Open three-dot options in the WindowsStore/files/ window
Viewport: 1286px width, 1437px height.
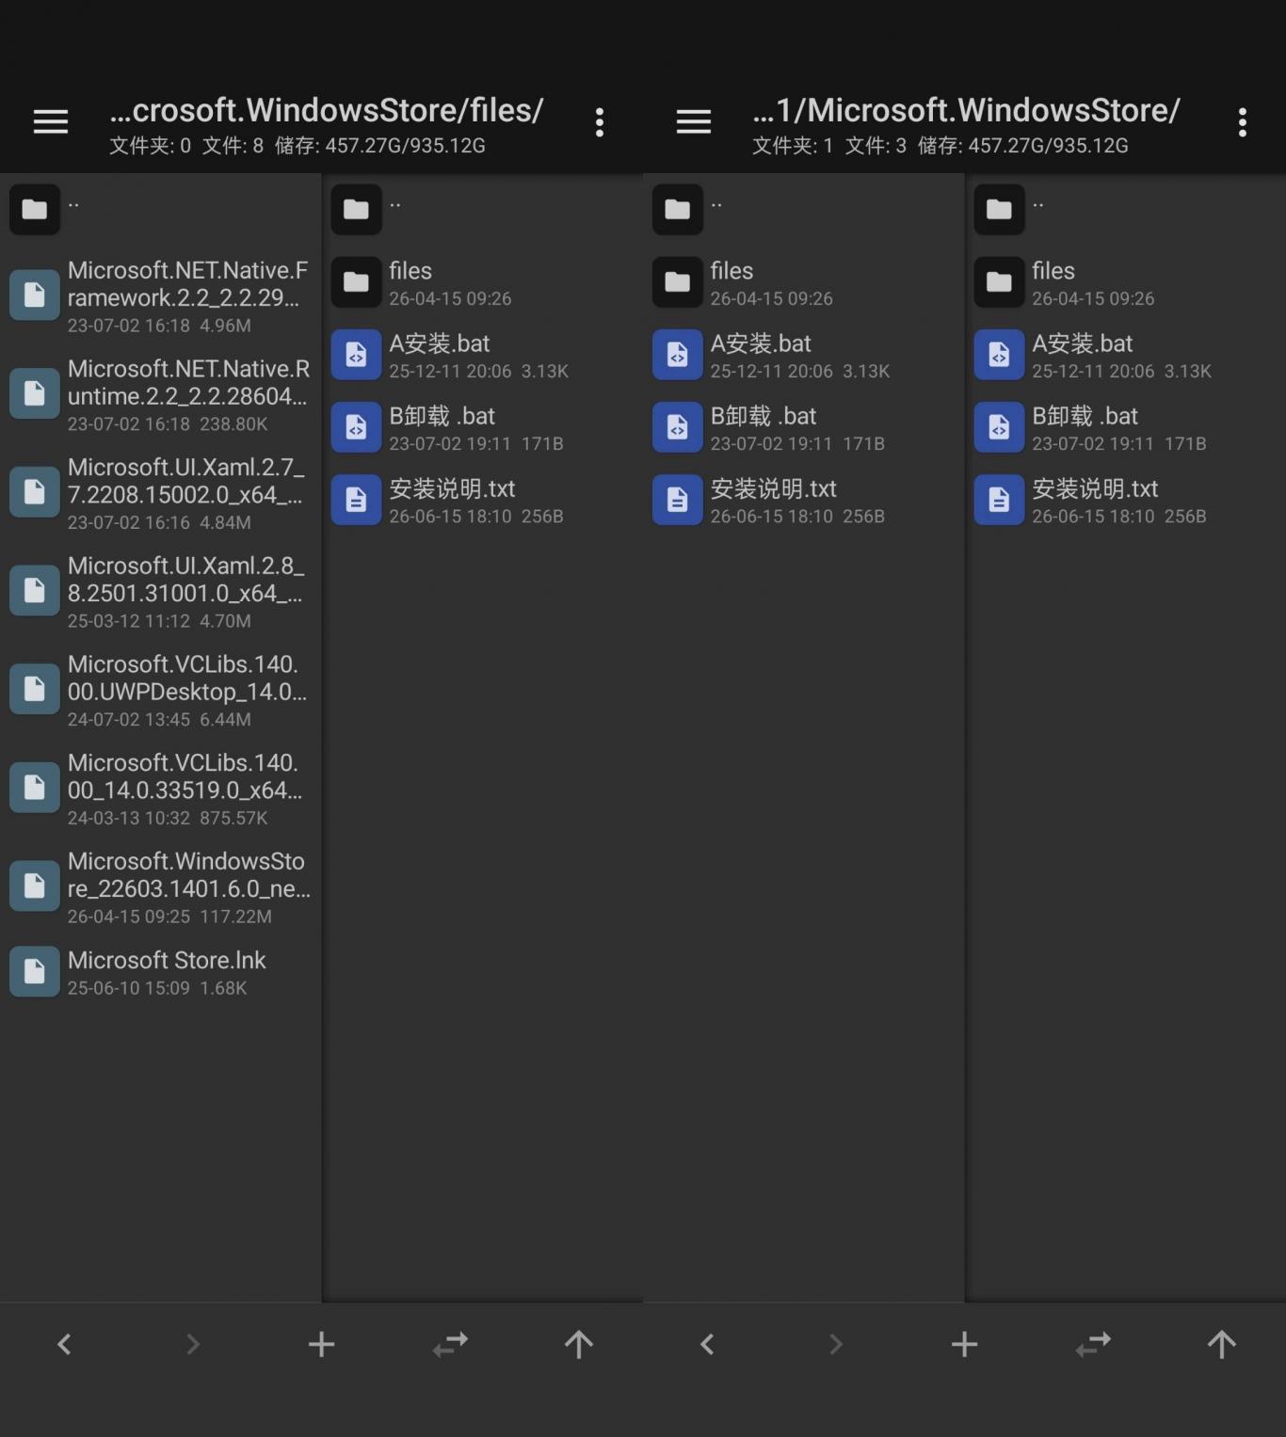click(600, 121)
